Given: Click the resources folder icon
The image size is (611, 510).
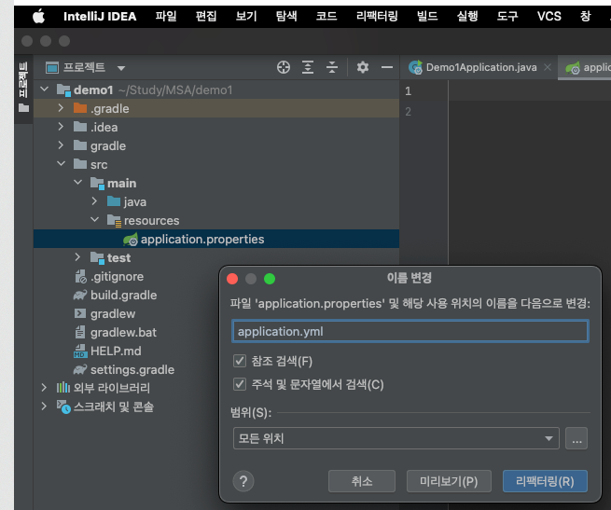Looking at the screenshot, I should click(114, 221).
